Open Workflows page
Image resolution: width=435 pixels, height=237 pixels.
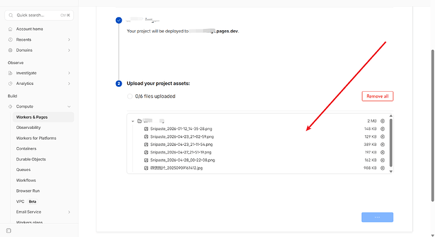point(26,180)
